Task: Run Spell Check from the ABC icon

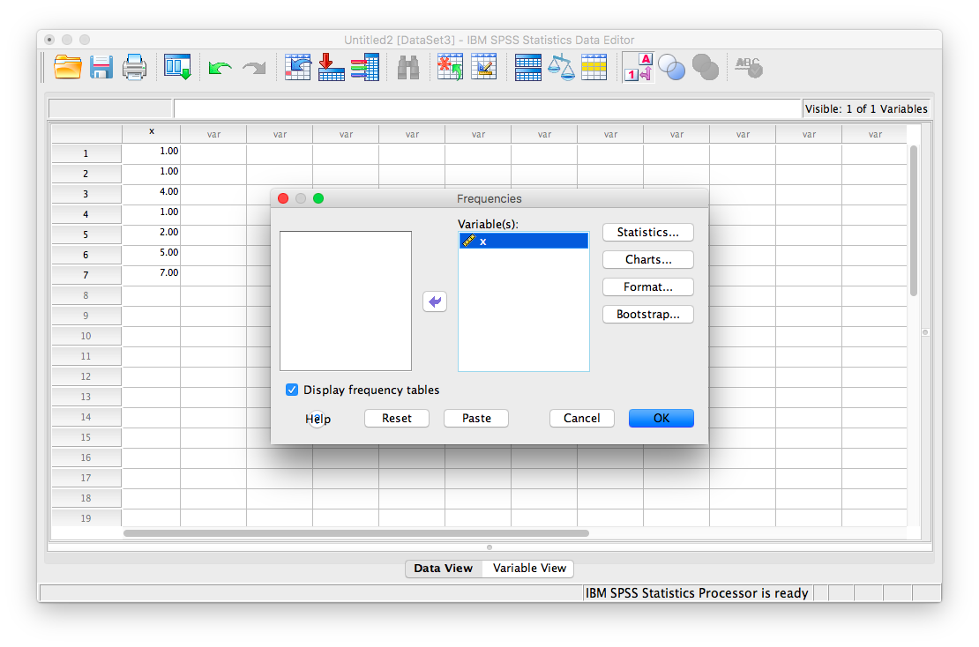Action: pyautogui.click(x=748, y=67)
